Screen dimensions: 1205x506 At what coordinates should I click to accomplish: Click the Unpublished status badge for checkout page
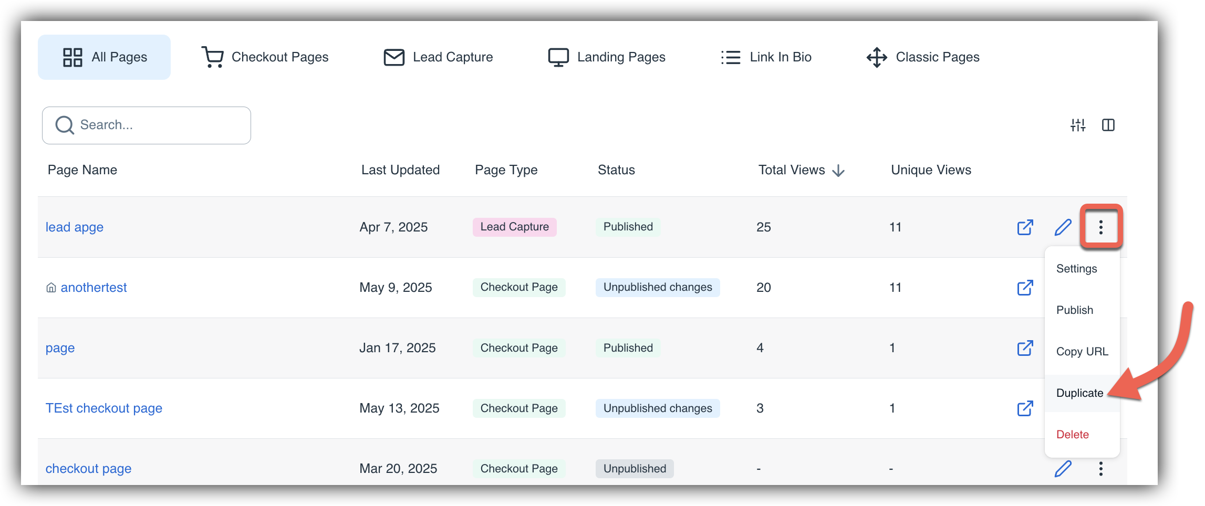(635, 469)
